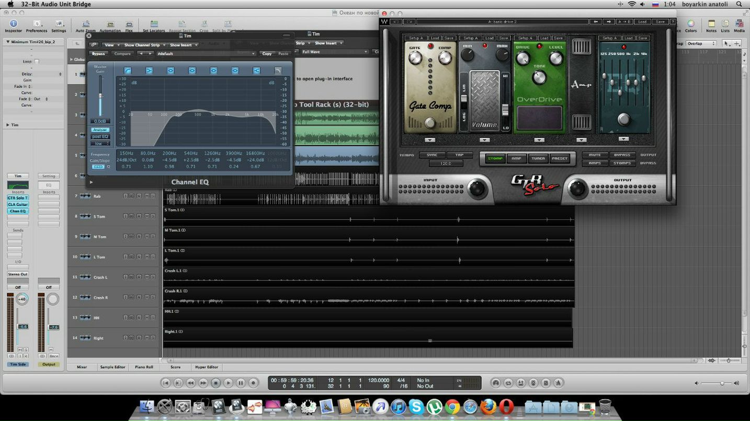Open the Notes toolbar icon
The height and width of the screenshot is (421, 750).
click(x=711, y=24)
